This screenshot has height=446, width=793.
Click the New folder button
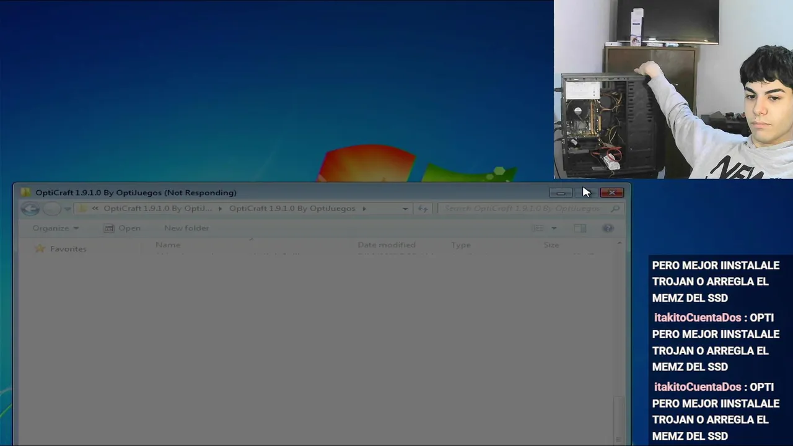pyautogui.click(x=186, y=228)
